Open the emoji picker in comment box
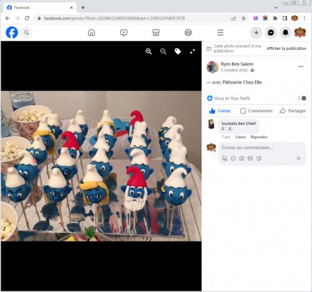The height and width of the screenshot is (292, 312). [233, 158]
